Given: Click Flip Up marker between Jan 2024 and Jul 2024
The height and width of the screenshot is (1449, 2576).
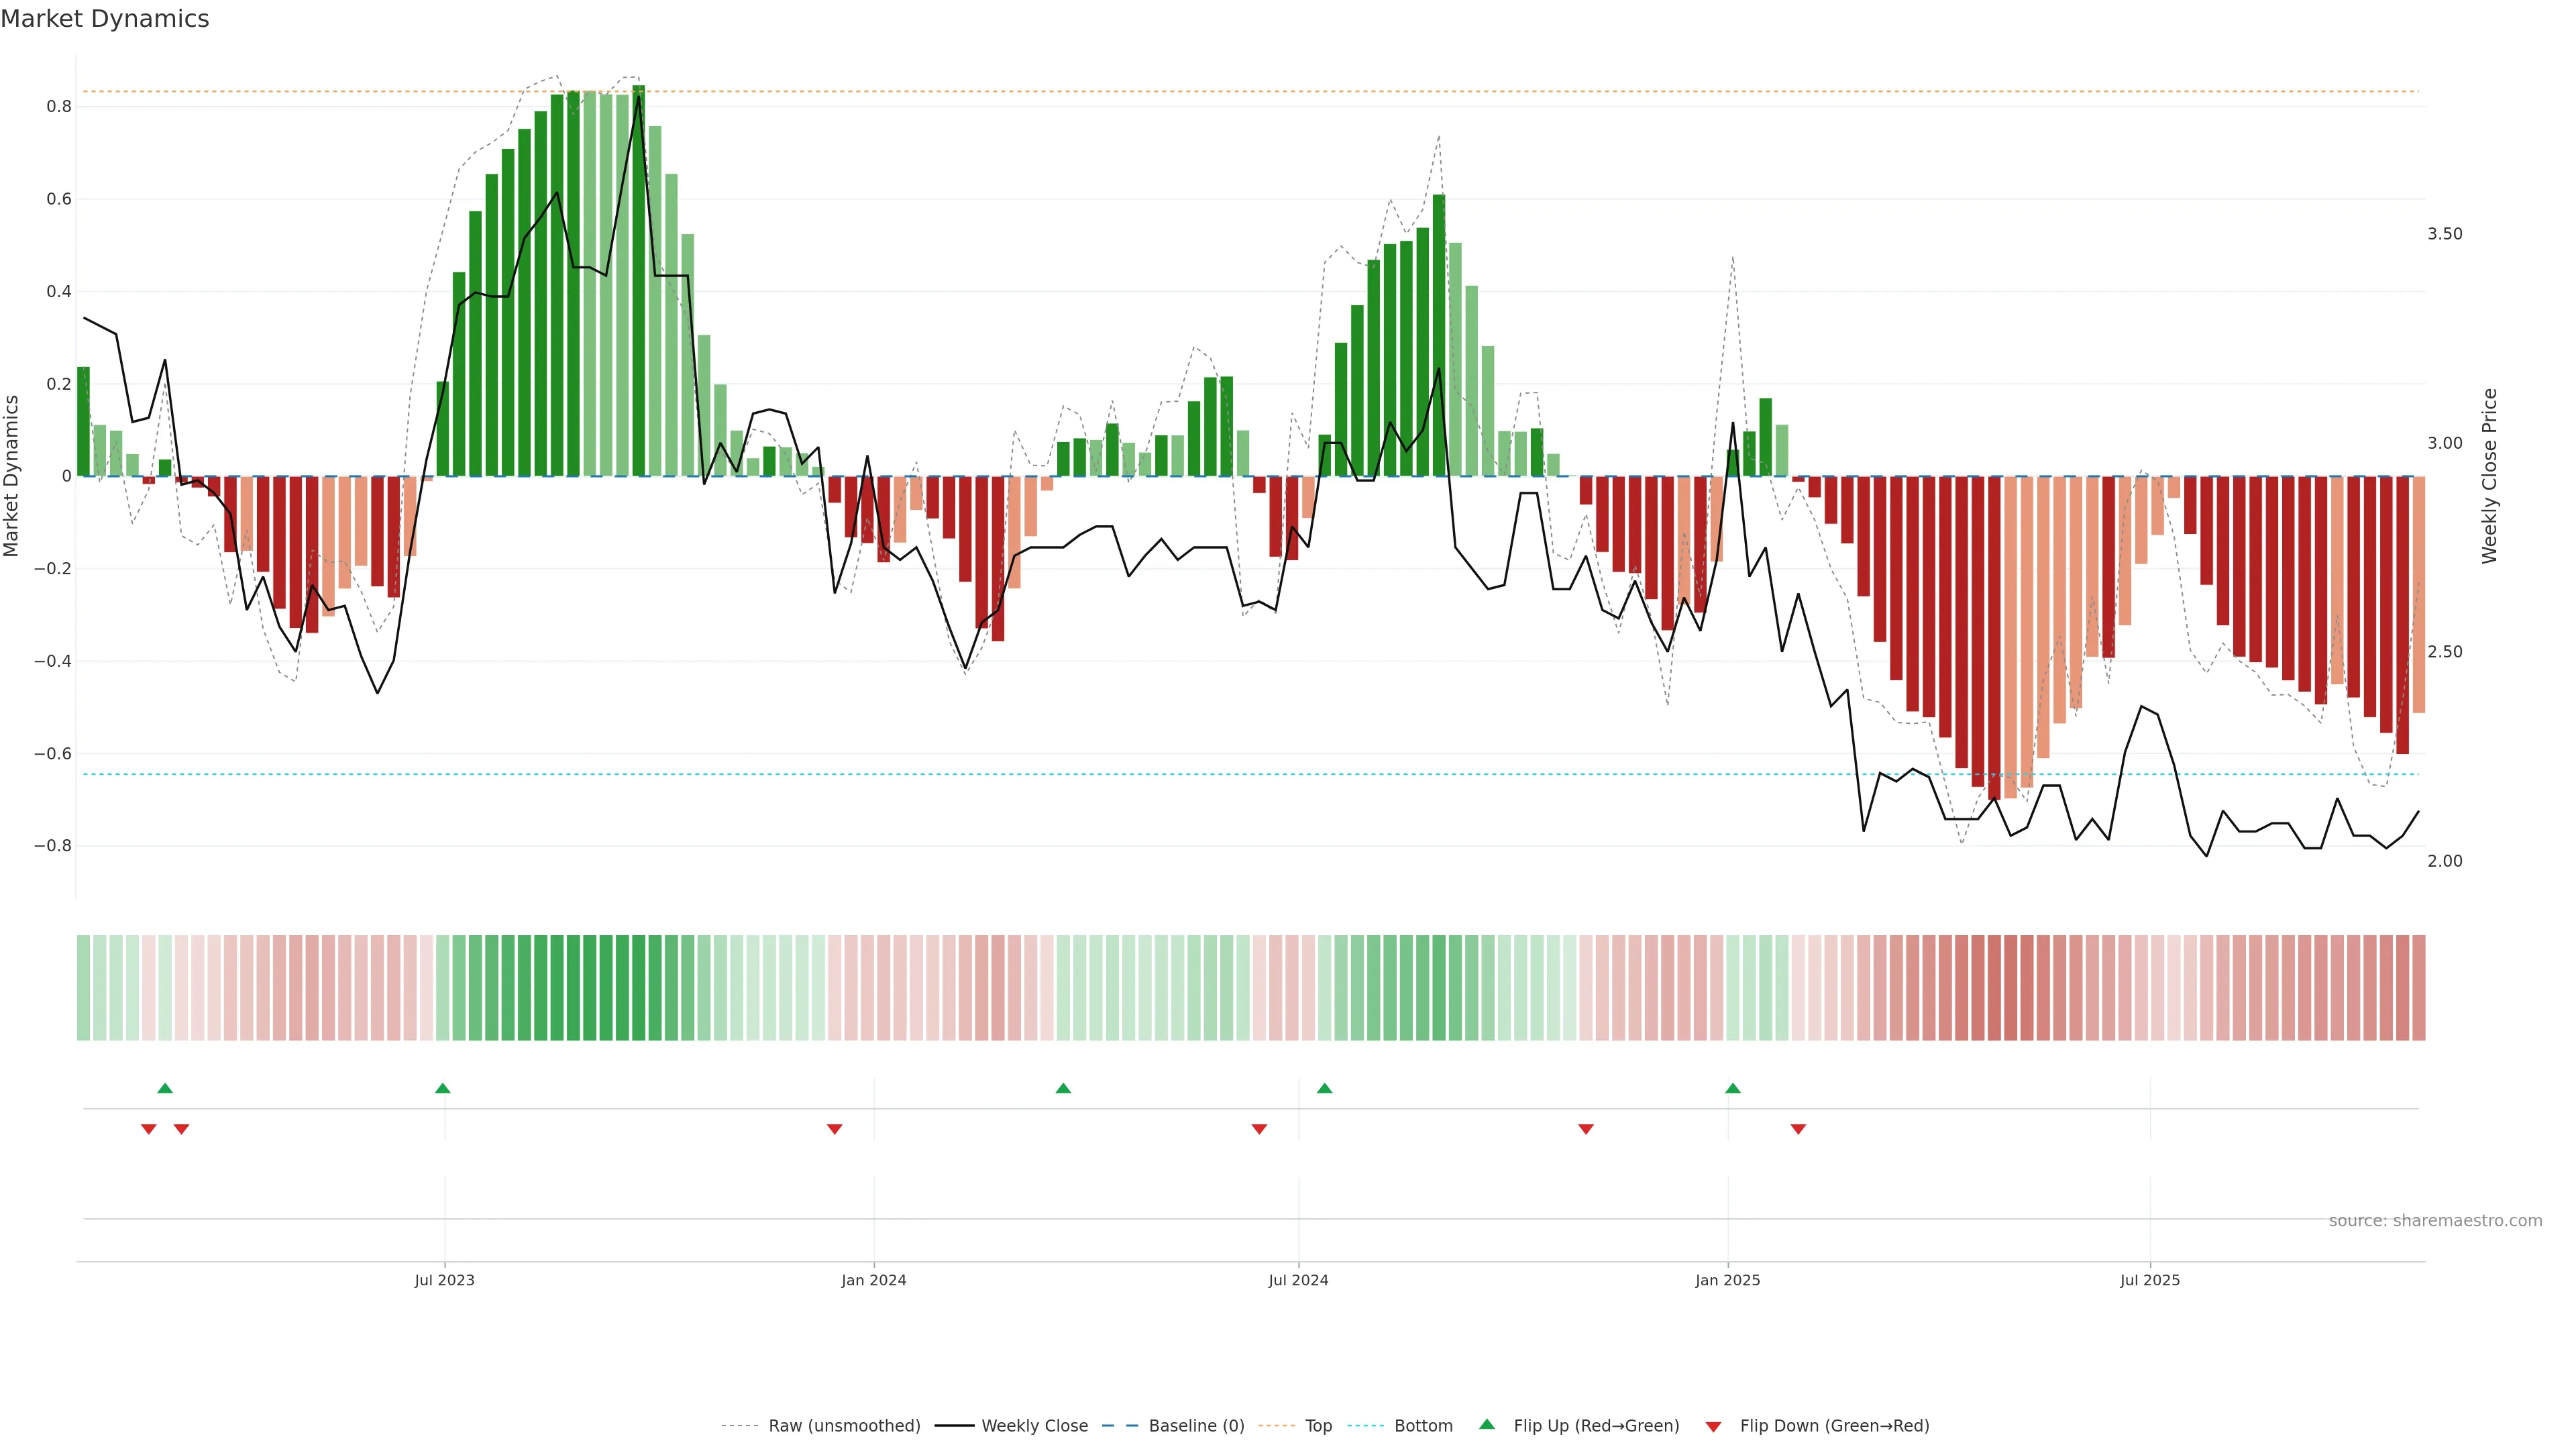Looking at the screenshot, I should [1063, 1088].
